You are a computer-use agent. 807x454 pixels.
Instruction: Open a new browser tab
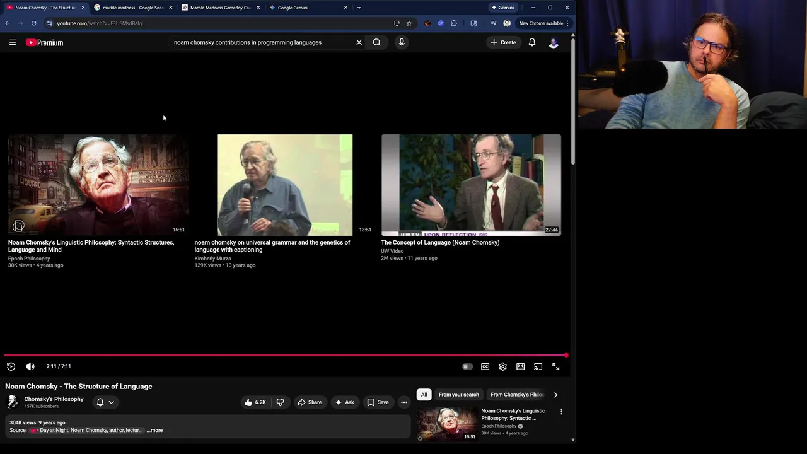[359, 8]
